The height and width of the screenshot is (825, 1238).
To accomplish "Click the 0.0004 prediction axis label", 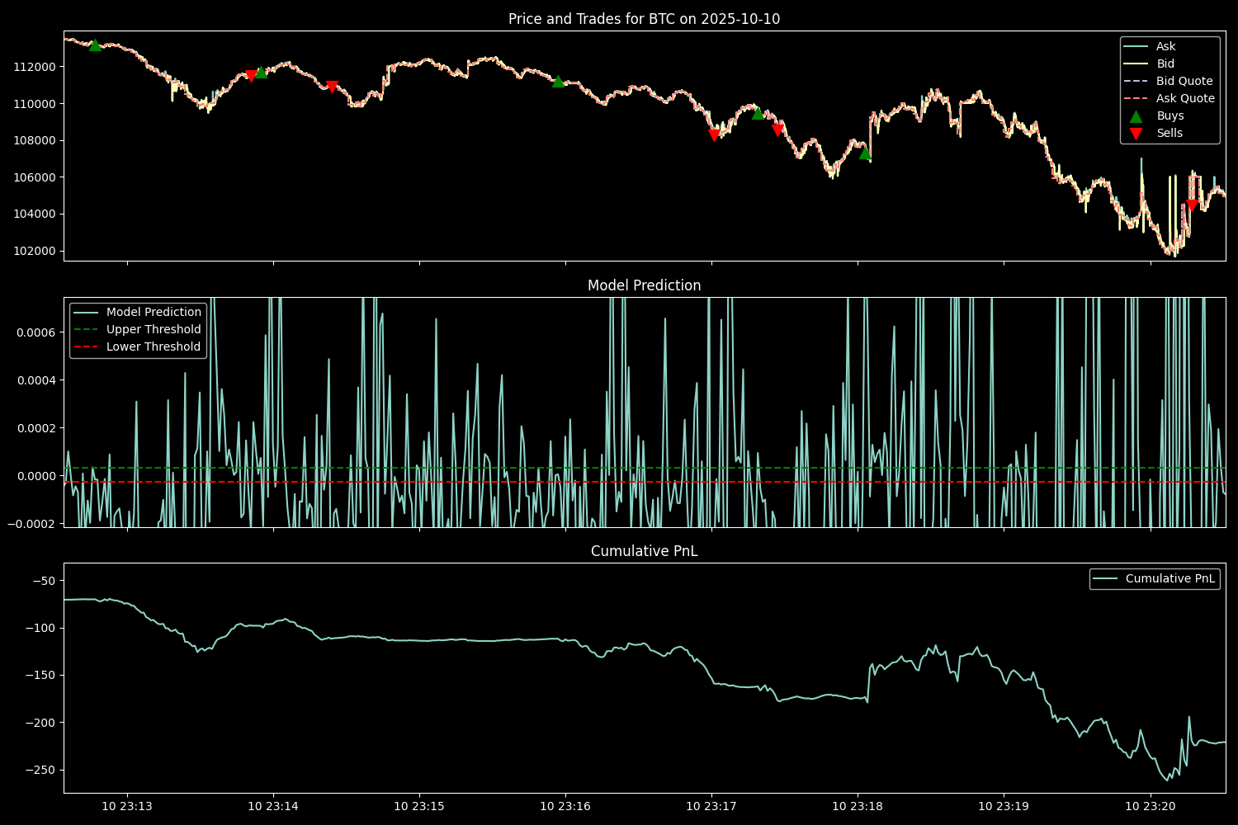I will (36, 380).
